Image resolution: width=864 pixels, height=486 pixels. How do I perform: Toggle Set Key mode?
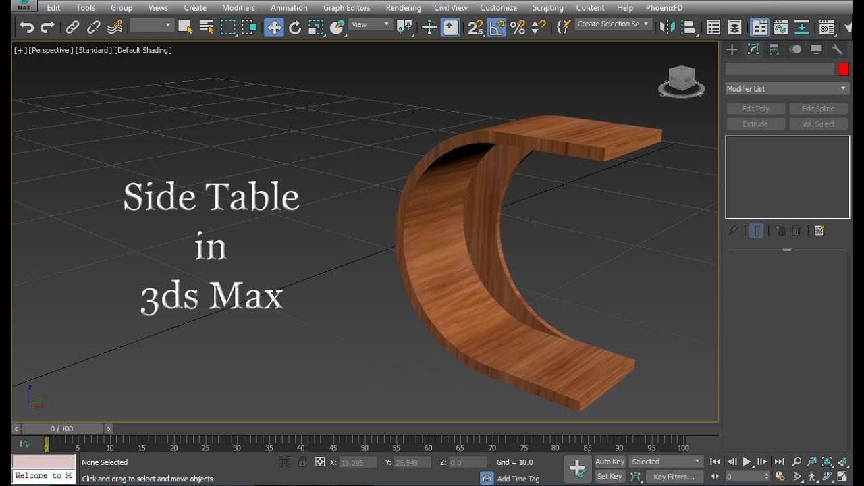(610, 477)
